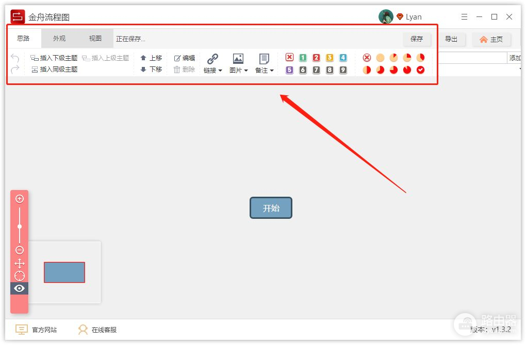The image size is (526, 345).
Task: Toggle the navigator eye icon
Action: (20, 288)
